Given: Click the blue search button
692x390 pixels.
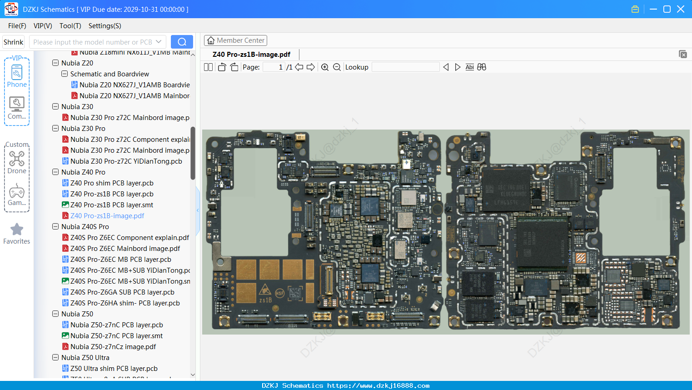Looking at the screenshot, I should [182, 42].
